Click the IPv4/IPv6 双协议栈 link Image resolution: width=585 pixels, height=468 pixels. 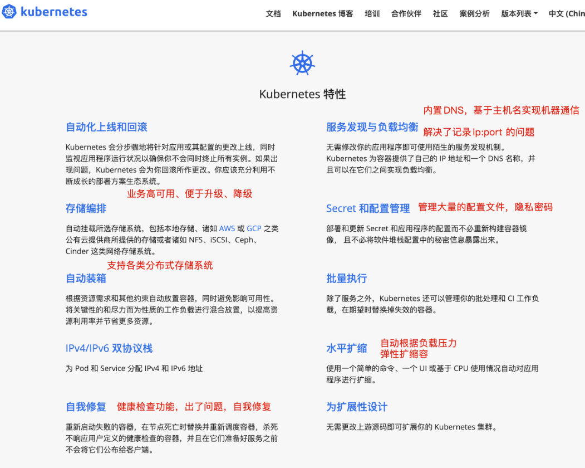click(109, 348)
